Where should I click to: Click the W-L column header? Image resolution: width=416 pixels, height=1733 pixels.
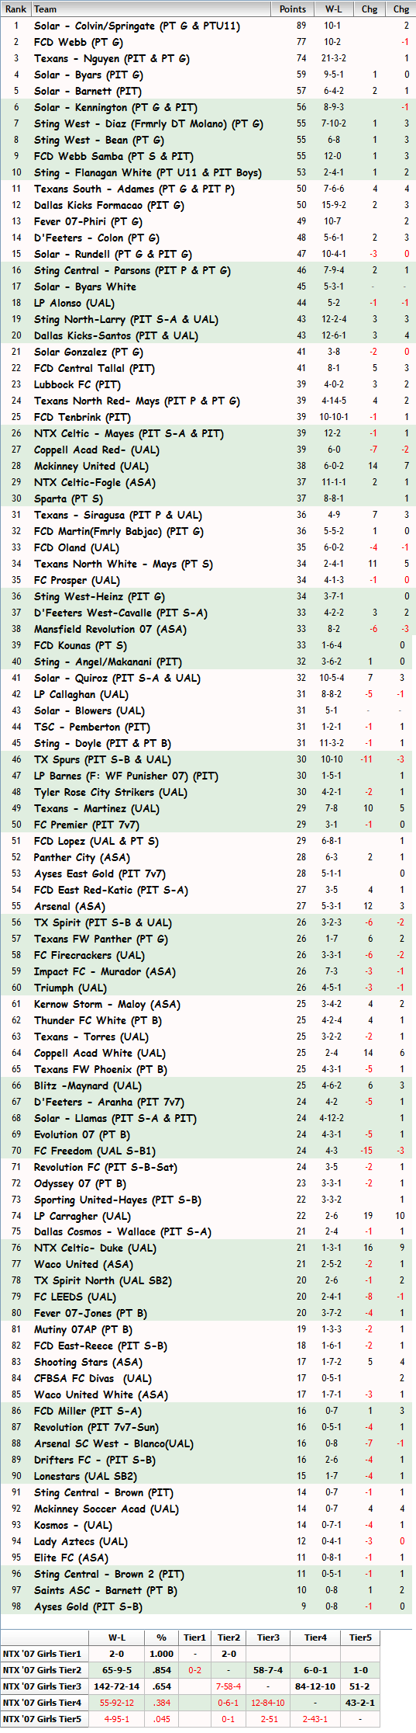click(333, 9)
